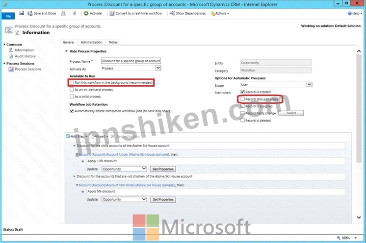Image resolution: width=366 pixels, height=243 pixels.
Task: Enable As an on-demand process
Action: click(72, 90)
